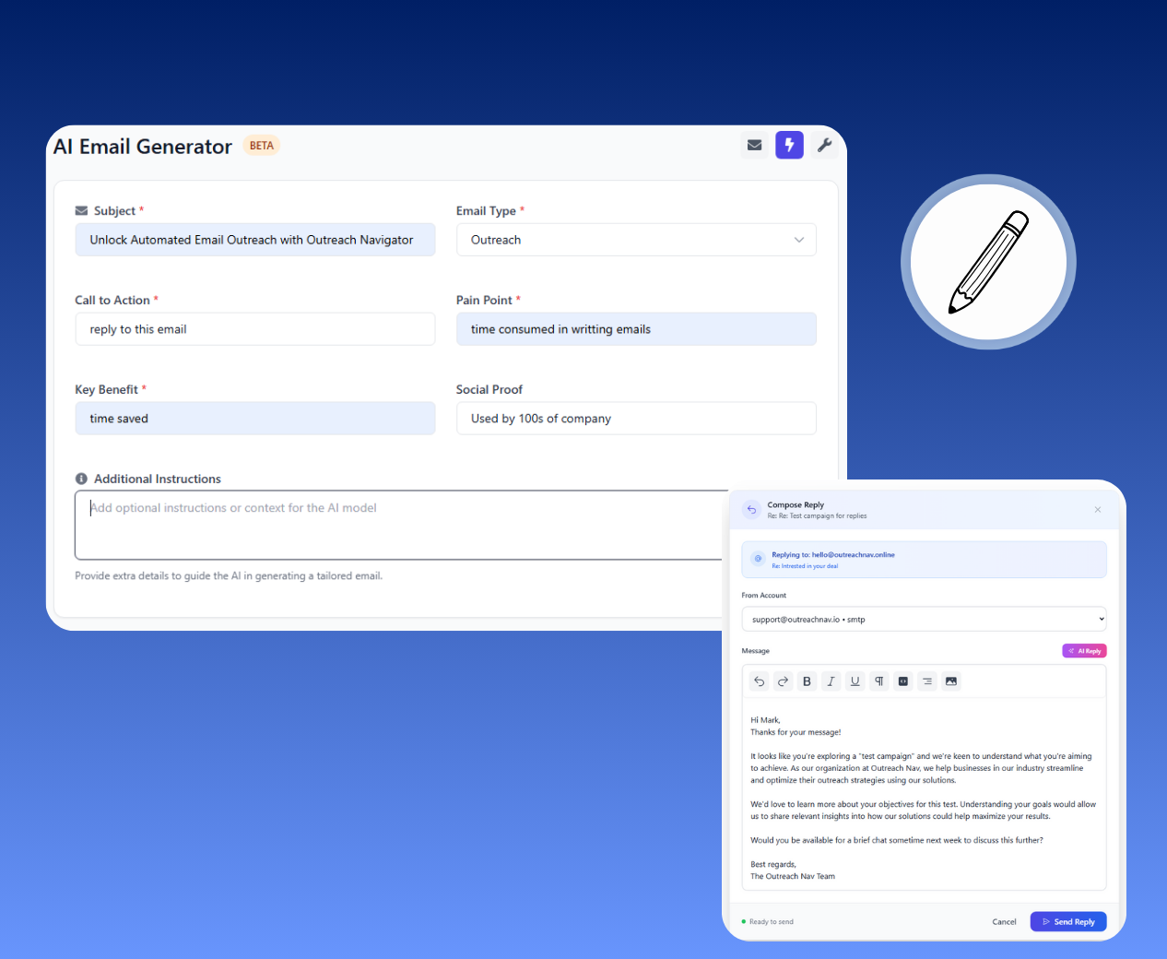This screenshot has width=1167, height=959.
Task: Generate a response with AI Reply
Action: tap(1084, 650)
